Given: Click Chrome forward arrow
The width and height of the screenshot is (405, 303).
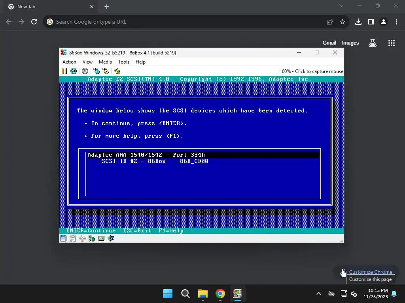Looking at the screenshot, I should (21, 22).
